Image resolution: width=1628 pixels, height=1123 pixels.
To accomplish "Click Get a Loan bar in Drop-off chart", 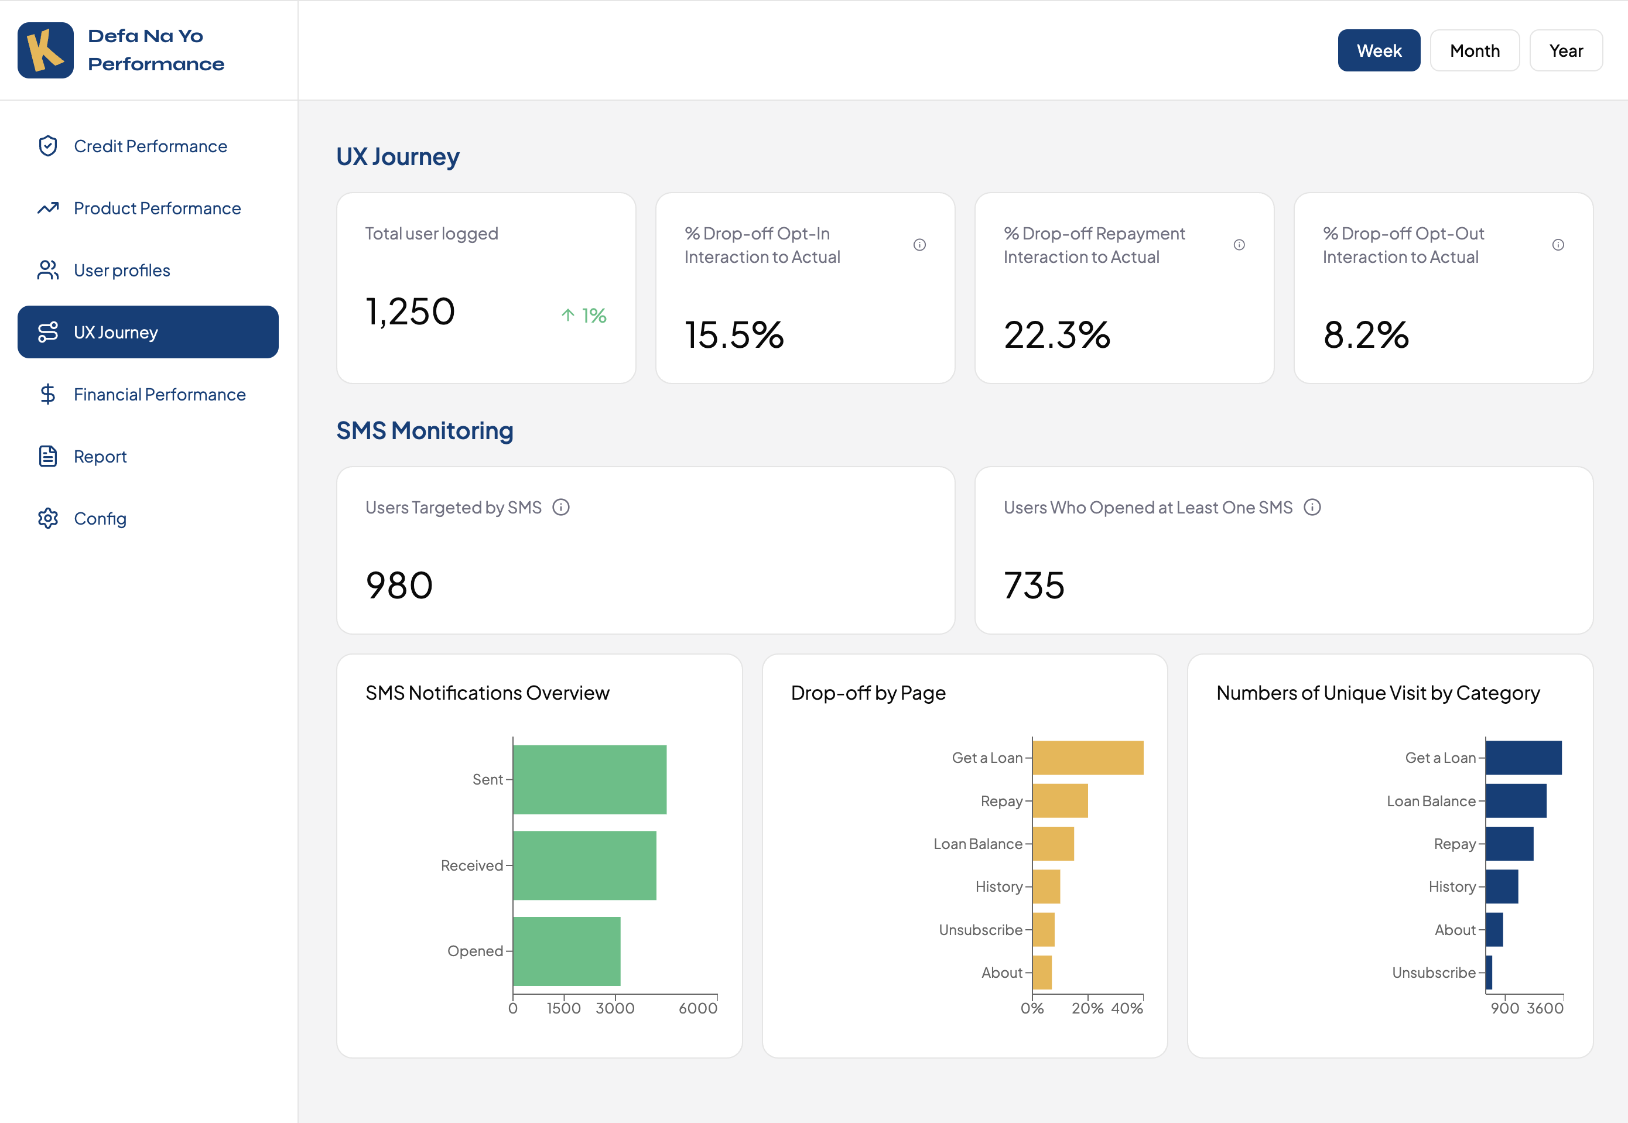I will tap(1087, 758).
